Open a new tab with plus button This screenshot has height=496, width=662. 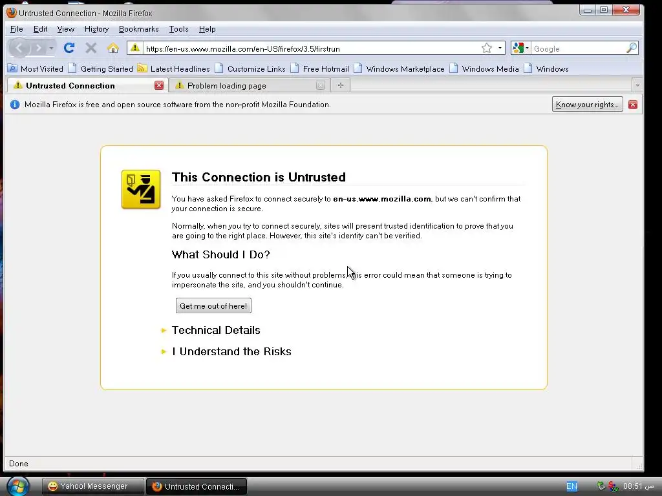(x=341, y=86)
